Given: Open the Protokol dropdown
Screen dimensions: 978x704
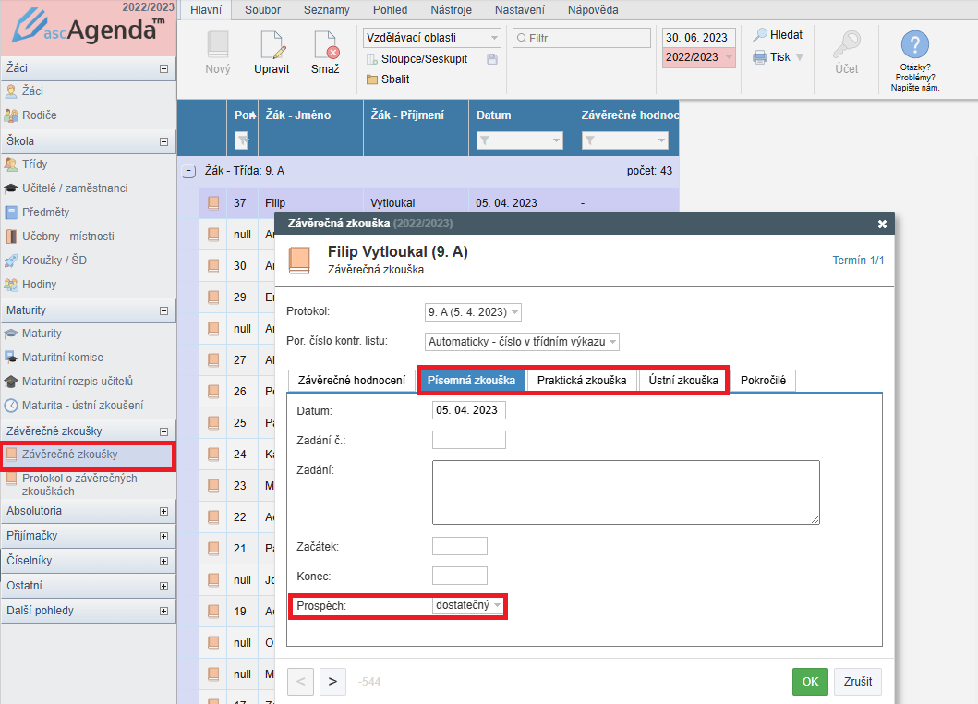Looking at the screenshot, I should (x=474, y=312).
